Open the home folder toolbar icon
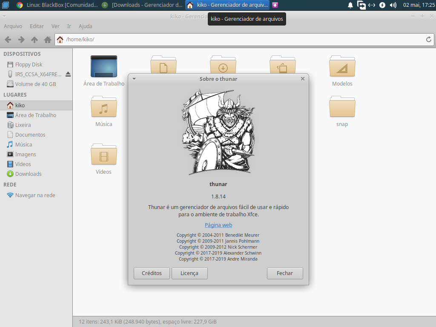The height and width of the screenshot is (327, 436). coord(48,40)
